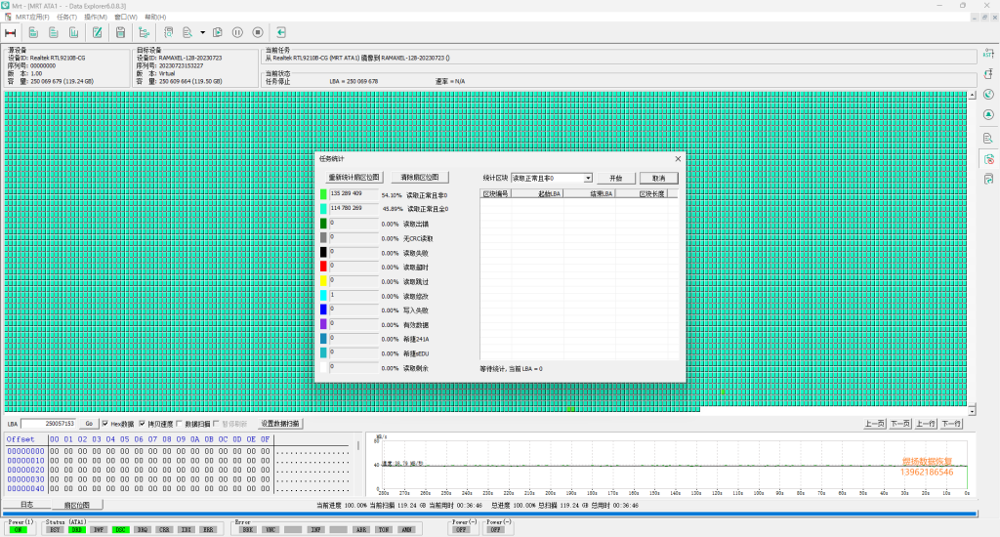Image resolution: width=1000 pixels, height=537 pixels.
Task: Toggle the 拷贝速度 checkbox
Action: click(143, 424)
